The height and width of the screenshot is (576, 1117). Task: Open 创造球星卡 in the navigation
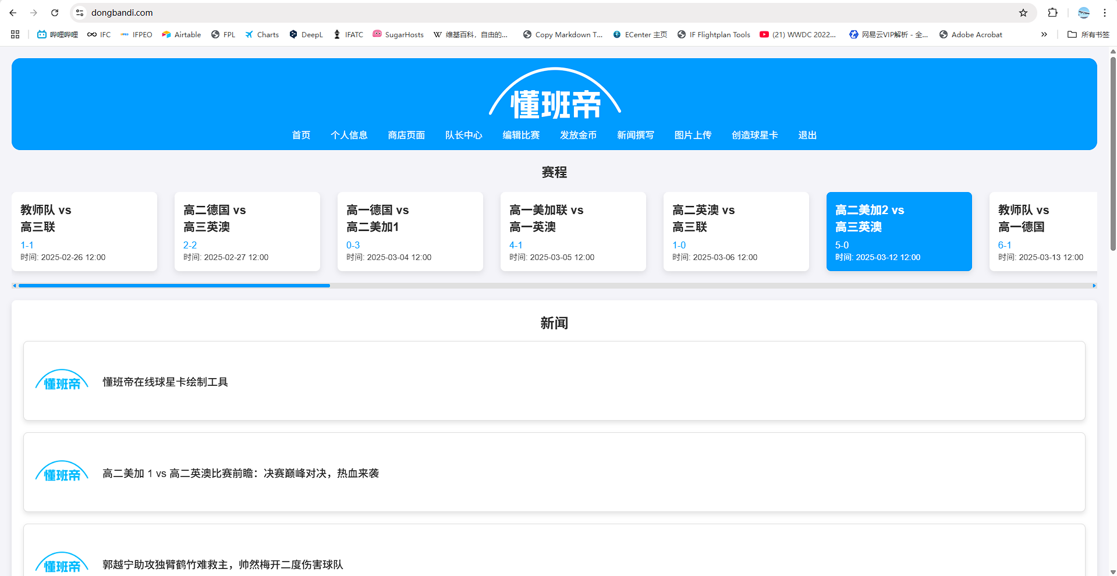[x=755, y=135]
